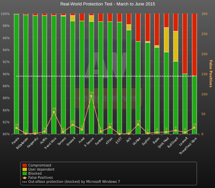Click the F-Secure false positives marker labeled 95

tap(91, 96)
